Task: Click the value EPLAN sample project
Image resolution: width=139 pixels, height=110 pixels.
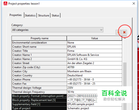Action: pos(95,104)
